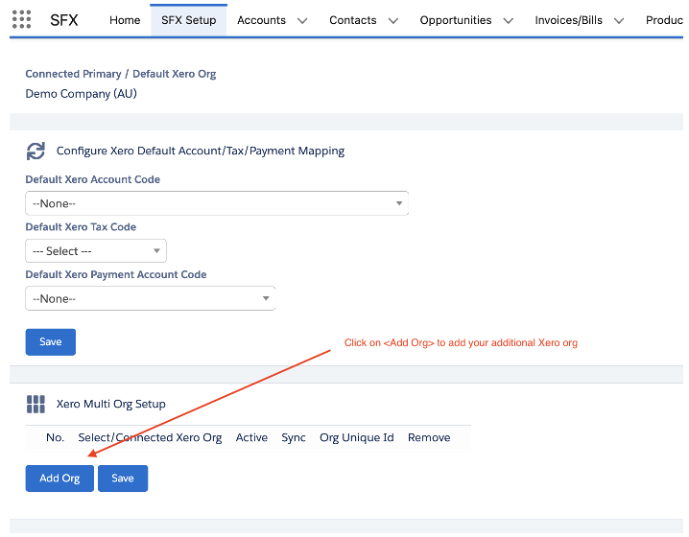Click the Add Org button
The image size is (689, 537).
click(59, 479)
